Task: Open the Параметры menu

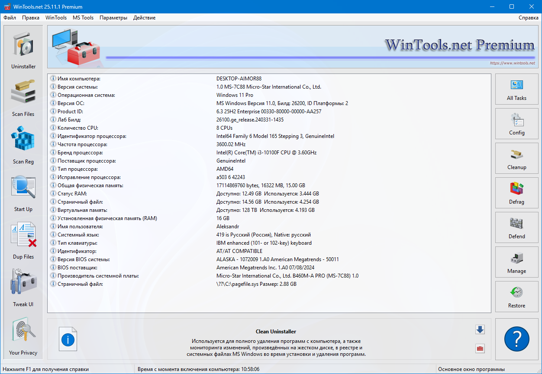Action: pos(113,18)
